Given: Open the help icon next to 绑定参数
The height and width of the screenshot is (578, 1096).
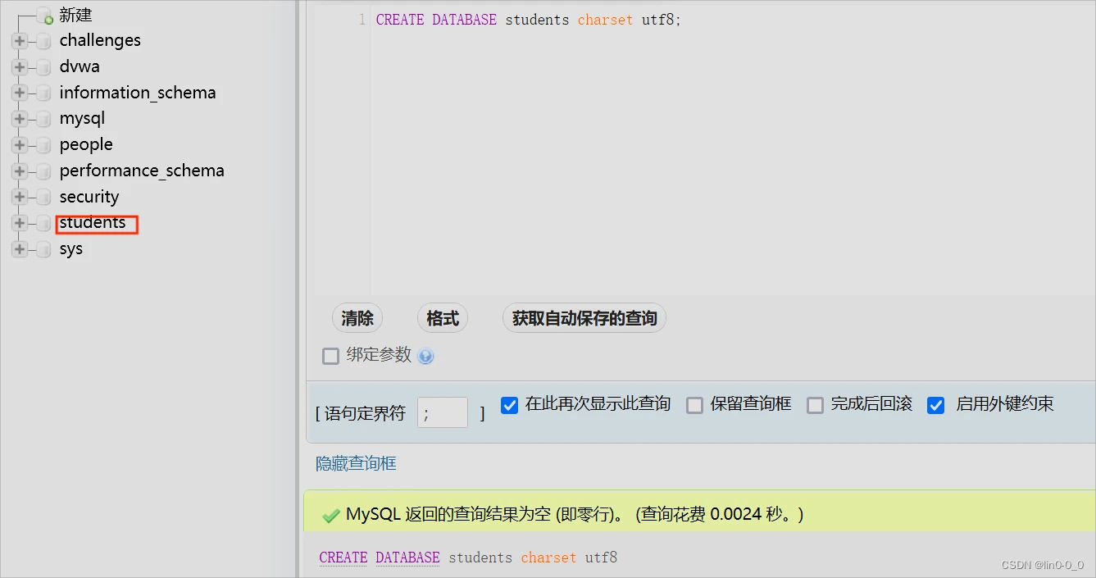Looking at the screenshot, I should [425, 357].
